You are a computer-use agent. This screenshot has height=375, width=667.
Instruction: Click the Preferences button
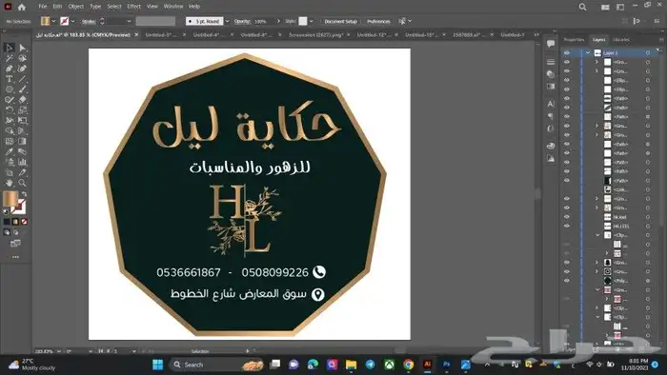click(378, 21)
